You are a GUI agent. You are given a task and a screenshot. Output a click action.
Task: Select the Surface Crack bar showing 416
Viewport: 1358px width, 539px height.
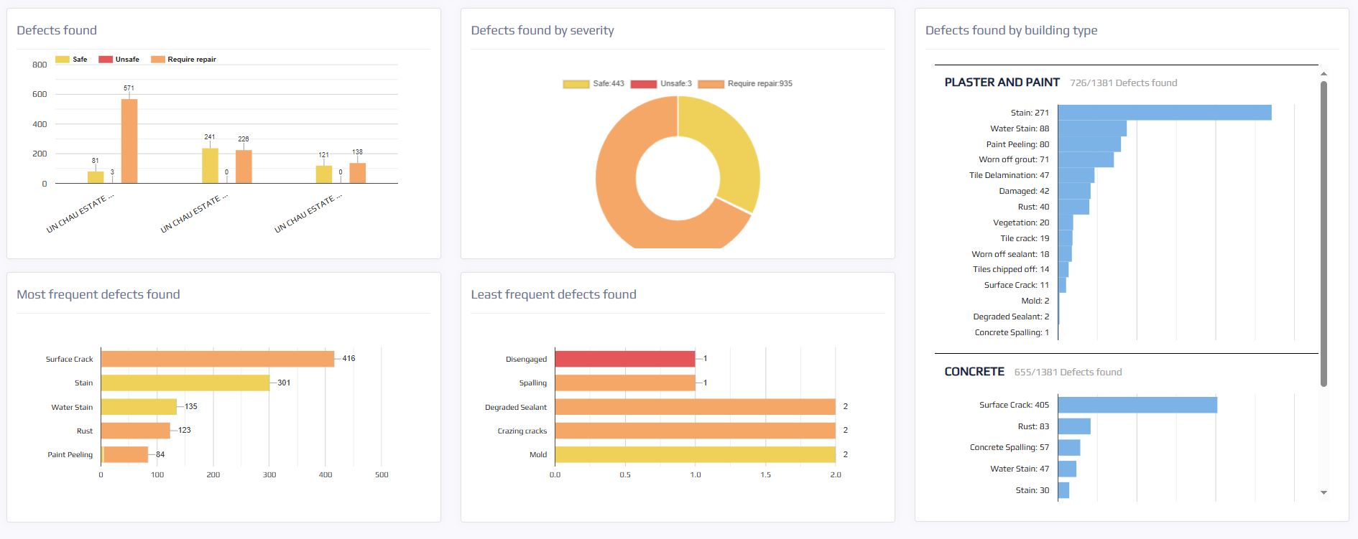[x=217, y=359]
